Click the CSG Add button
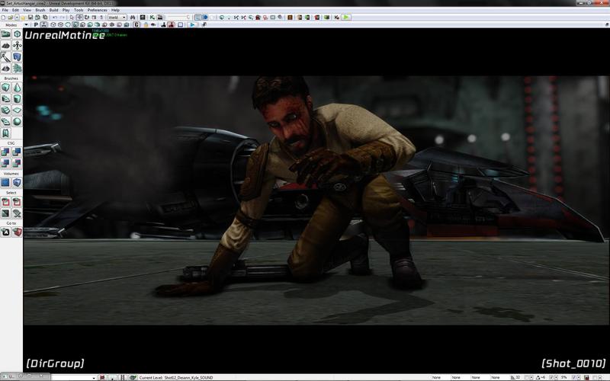This screenshot has width=610, height=381. (x=6, y=152)
